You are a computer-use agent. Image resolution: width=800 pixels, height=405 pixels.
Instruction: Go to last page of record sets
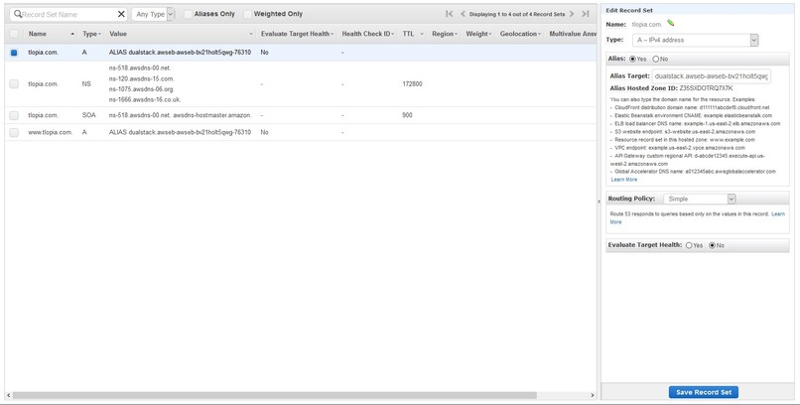586,14
